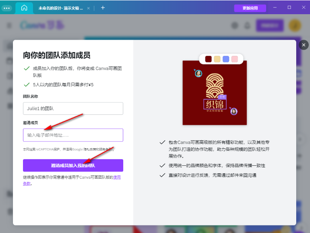Maximize the Canva window

pos(289,8)
